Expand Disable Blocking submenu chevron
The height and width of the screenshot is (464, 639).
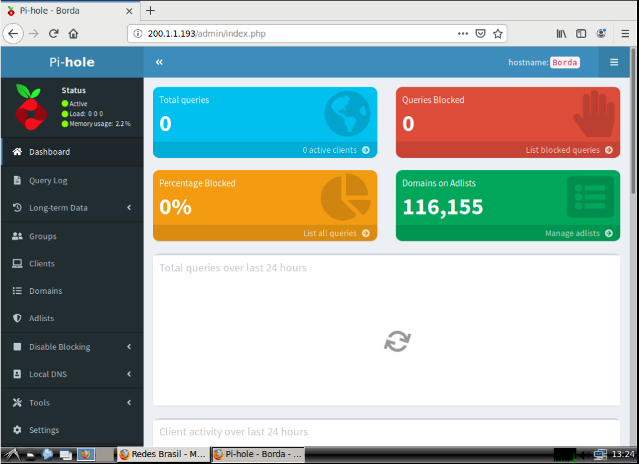(x=129, y=346)
